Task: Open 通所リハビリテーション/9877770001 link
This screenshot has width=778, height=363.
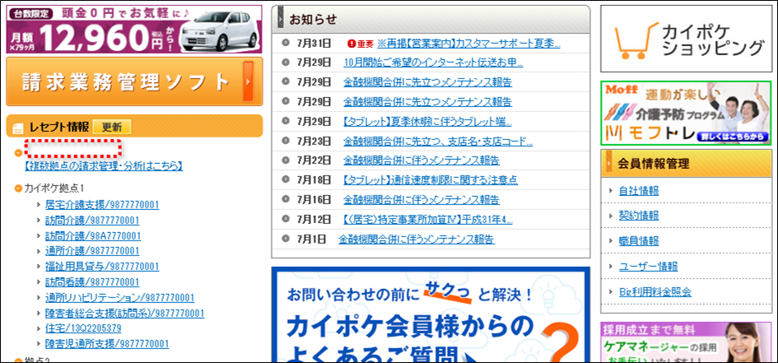Action: tap(119, 298)
